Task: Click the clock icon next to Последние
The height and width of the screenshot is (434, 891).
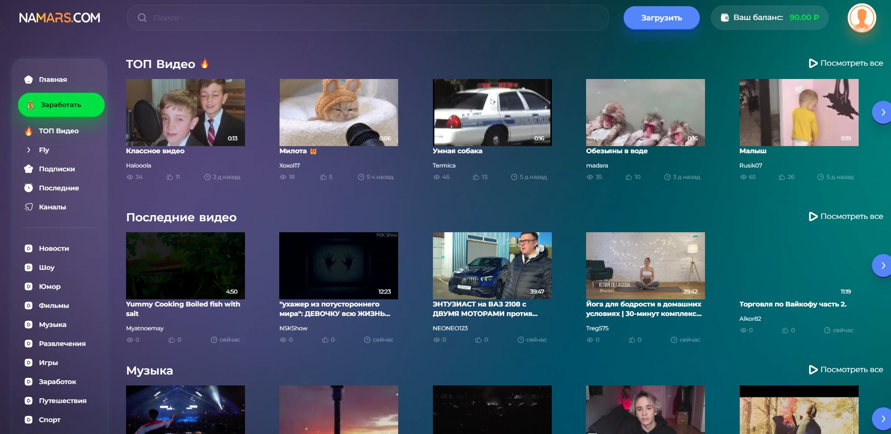Action: 29,188
